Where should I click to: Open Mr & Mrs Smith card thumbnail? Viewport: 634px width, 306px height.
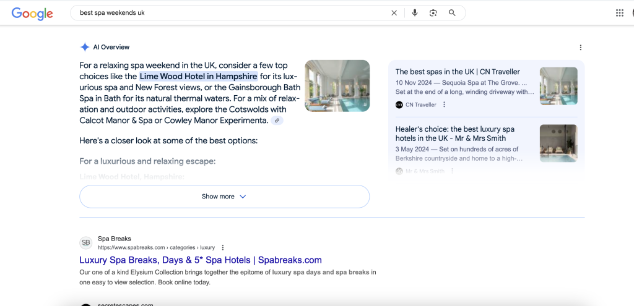point(558,143)
